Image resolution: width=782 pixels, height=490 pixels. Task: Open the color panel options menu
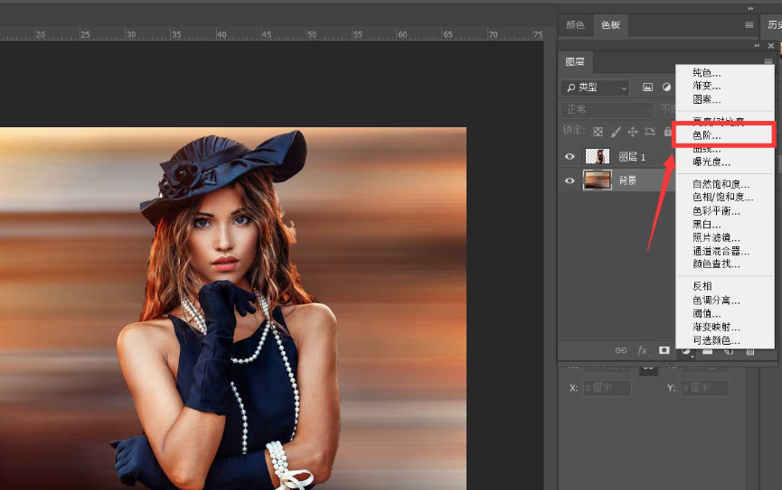pyautogui.click(x=749, y=24)
